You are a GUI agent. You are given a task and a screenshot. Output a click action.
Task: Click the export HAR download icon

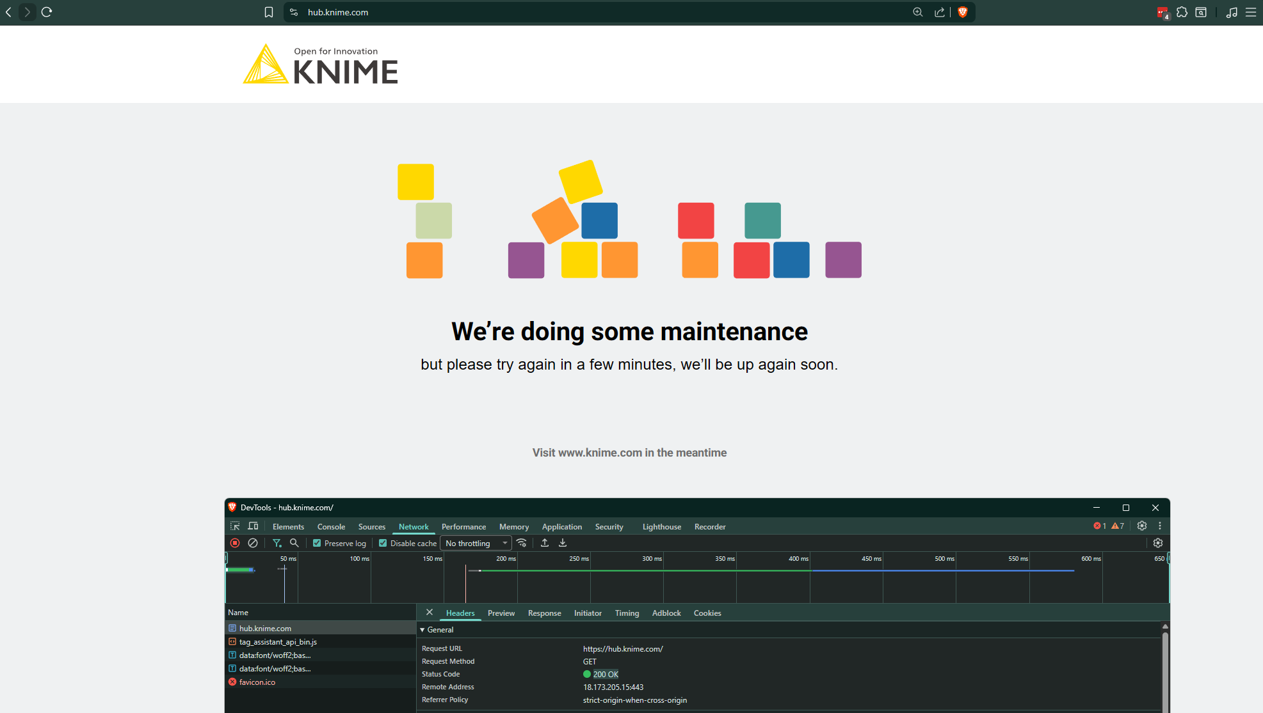coord(563,543)
